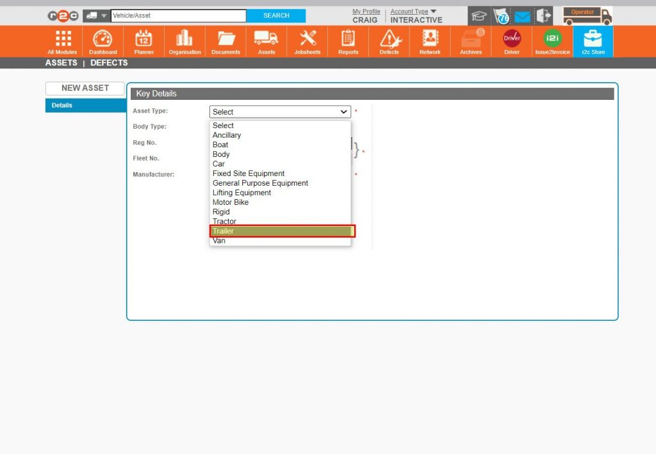
Task: Select the Planner module icon
Action: point(143,40)
